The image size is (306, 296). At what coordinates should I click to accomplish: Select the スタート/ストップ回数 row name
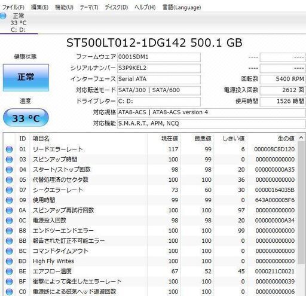62,170
